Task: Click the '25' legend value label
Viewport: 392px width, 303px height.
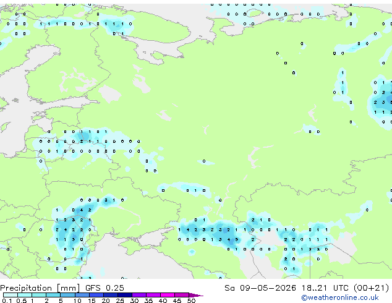Action: 120,301
